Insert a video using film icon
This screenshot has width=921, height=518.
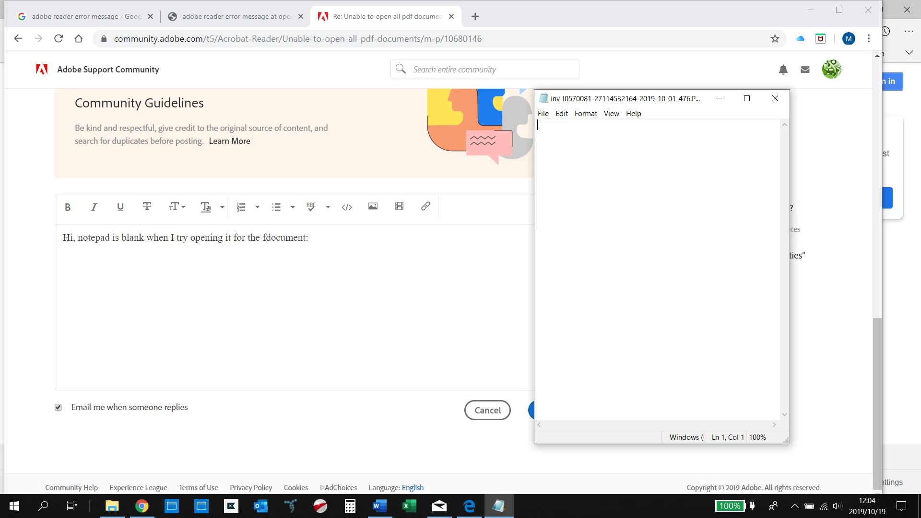pos(399,206)
